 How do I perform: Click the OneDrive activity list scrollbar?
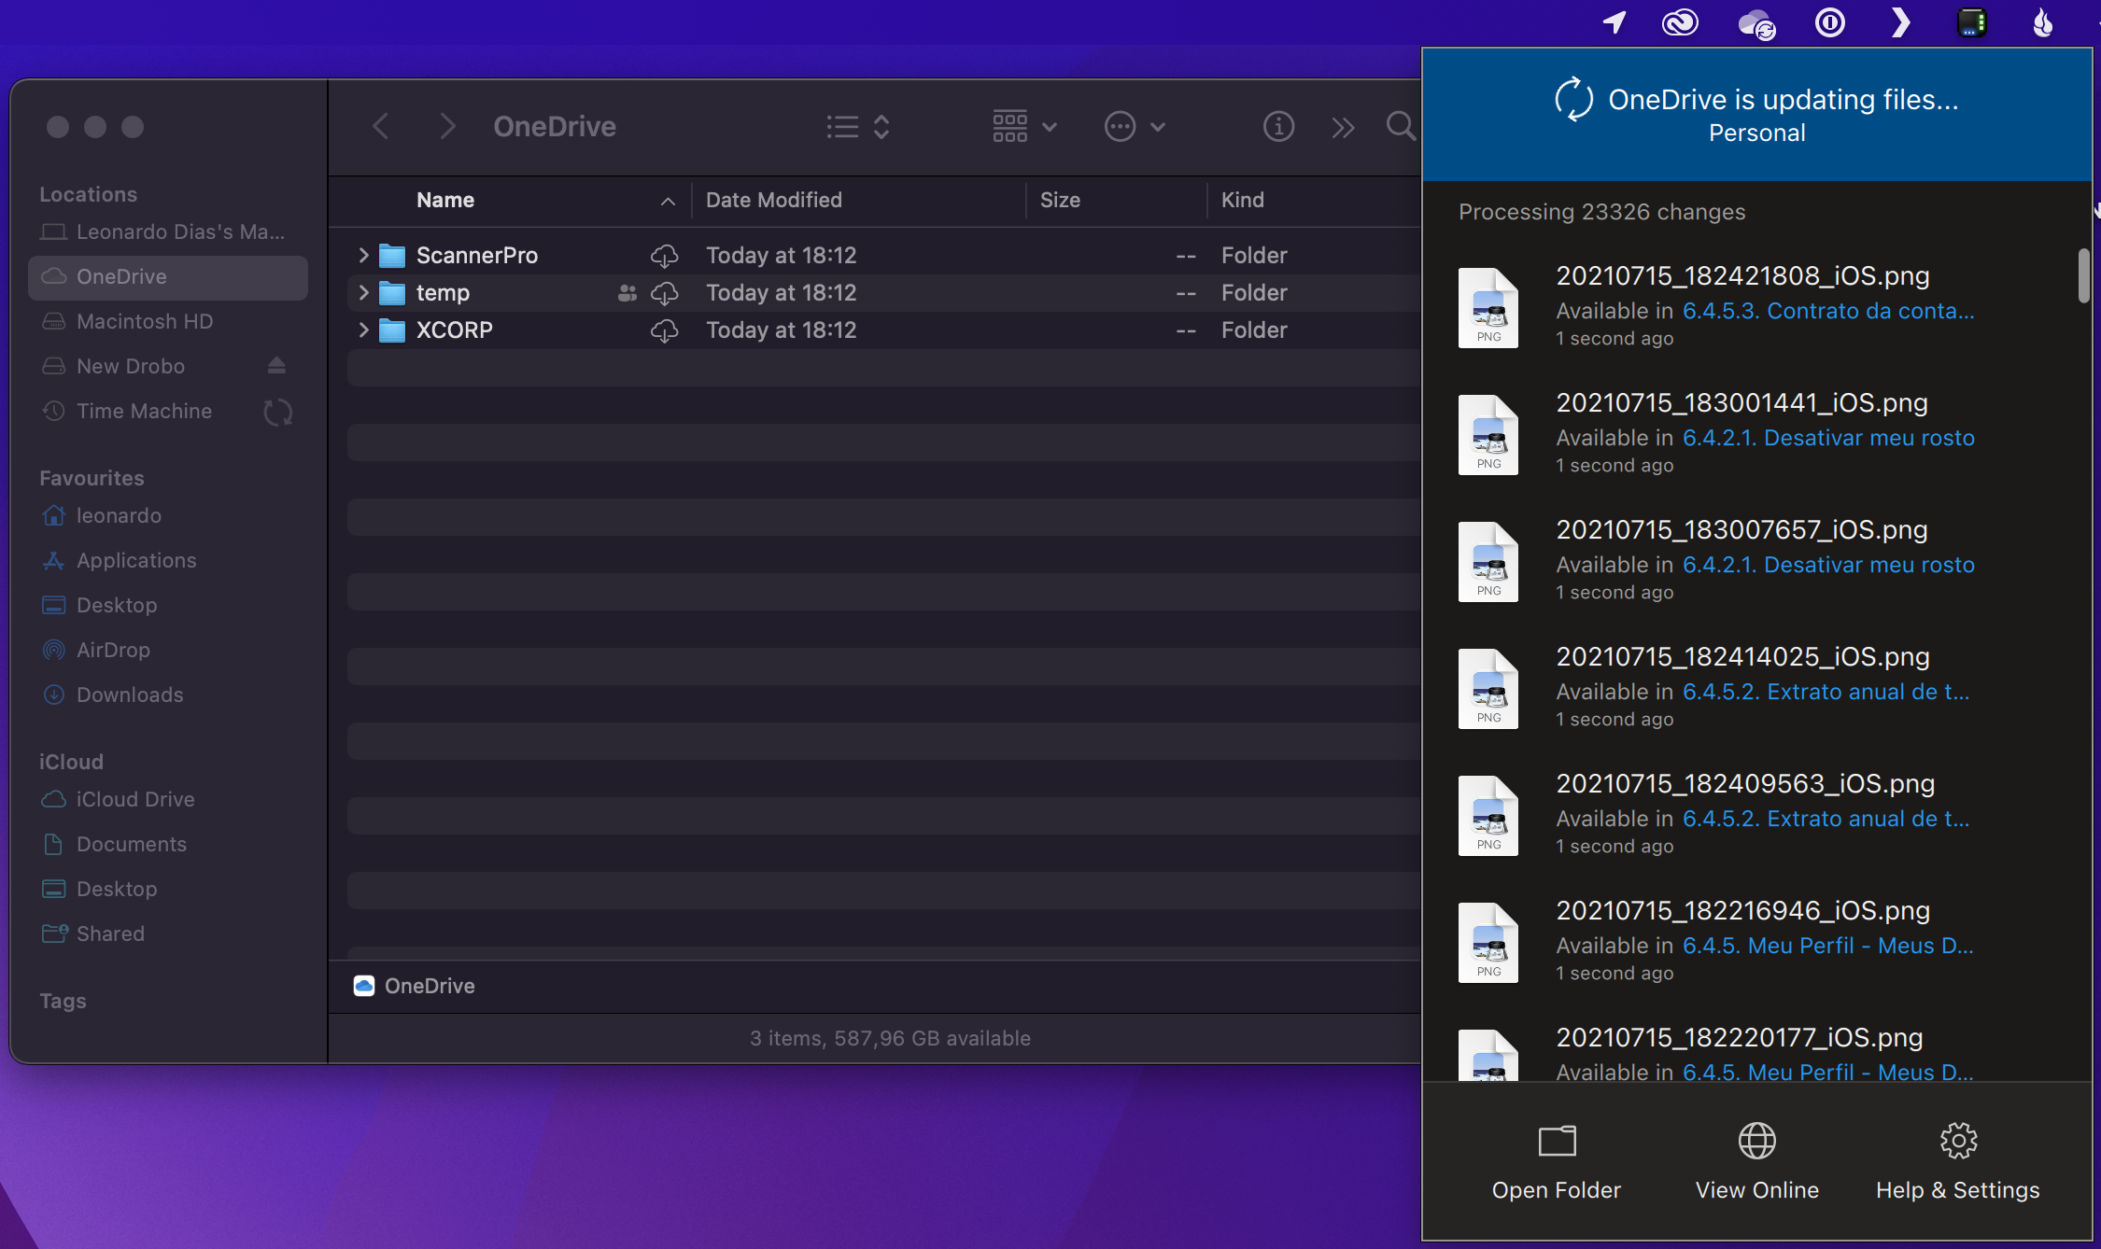click(2084, 276)
